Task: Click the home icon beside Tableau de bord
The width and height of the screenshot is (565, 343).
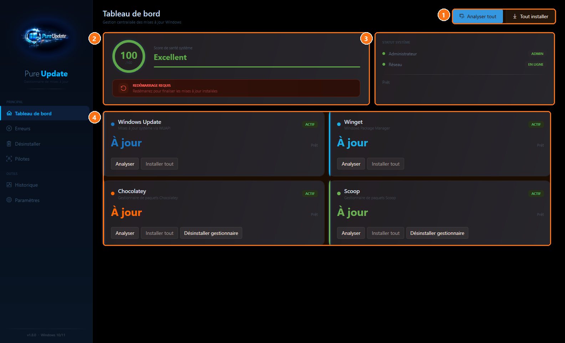Action: point(9,113)
